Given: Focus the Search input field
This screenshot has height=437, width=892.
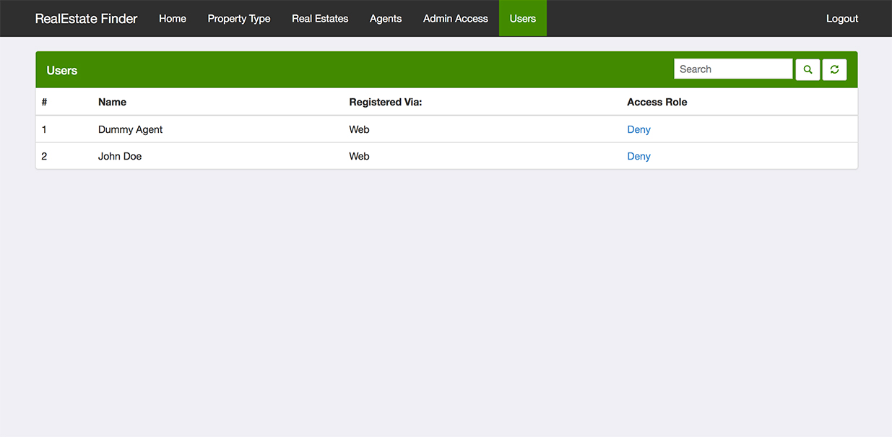Looking at the screenshot, I should 733,69.
